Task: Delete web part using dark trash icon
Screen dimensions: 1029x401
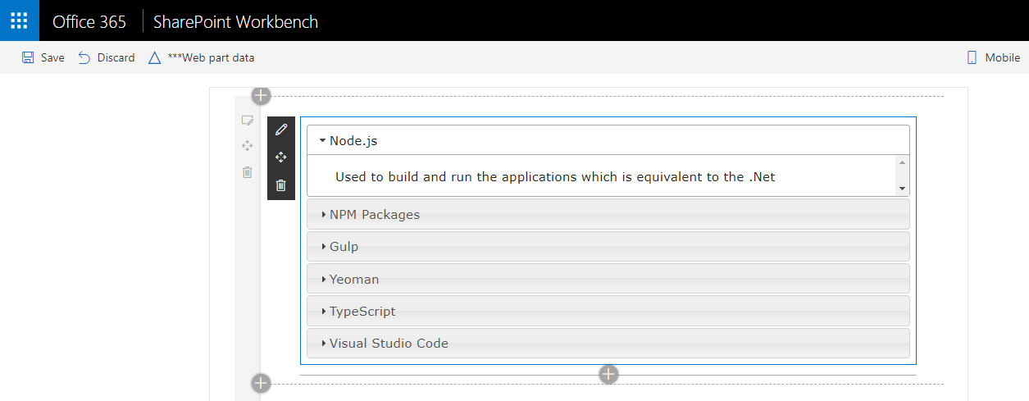Action: tap(281, 185)
